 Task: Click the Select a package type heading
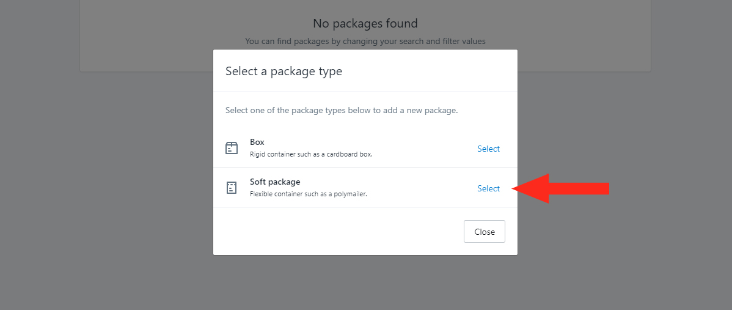[284, 71]
